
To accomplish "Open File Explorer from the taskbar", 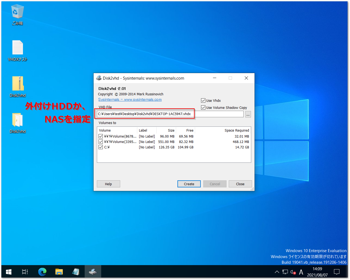I will [59, 272].
